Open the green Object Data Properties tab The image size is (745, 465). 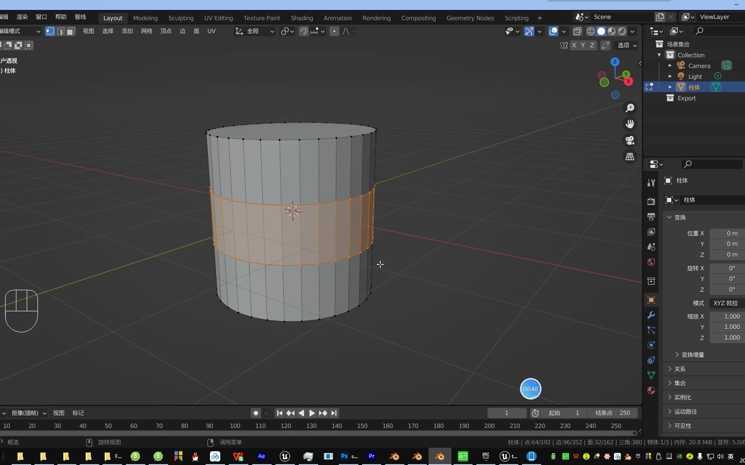click(x=651, y=375)
